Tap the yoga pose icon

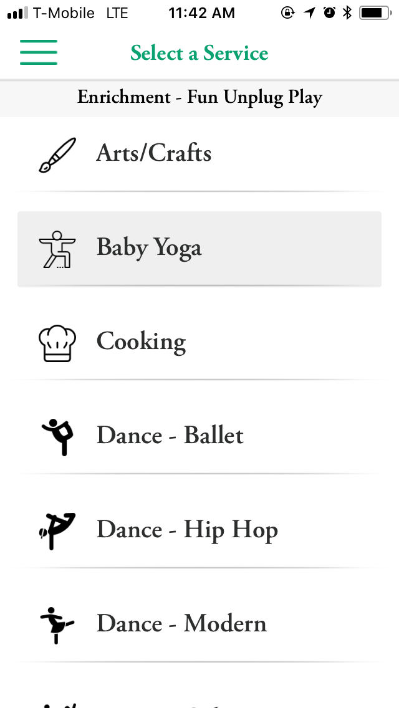(57, 249)
